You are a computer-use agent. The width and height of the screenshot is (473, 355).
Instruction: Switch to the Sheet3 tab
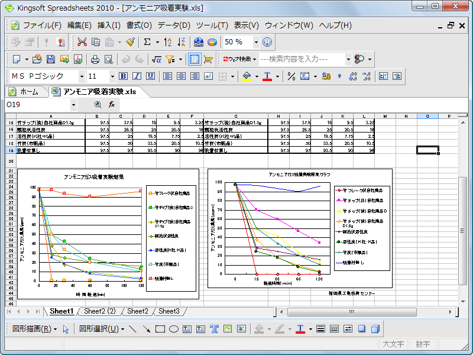pos(169,311)
